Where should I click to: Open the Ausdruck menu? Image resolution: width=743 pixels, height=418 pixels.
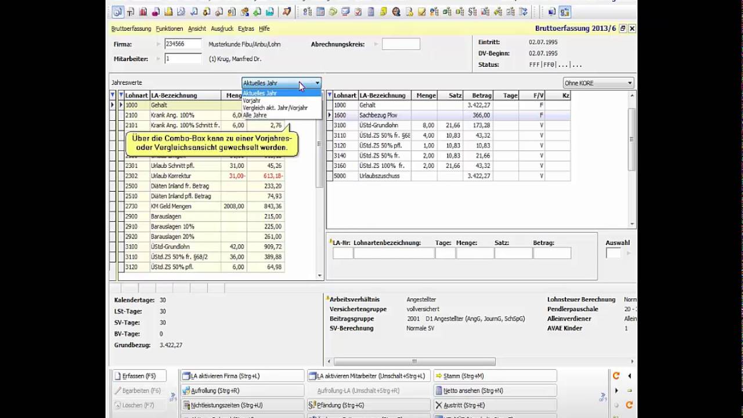222,28
